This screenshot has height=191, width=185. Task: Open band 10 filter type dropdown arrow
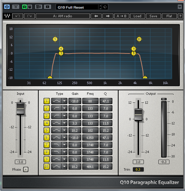click(x=64, y=166)
